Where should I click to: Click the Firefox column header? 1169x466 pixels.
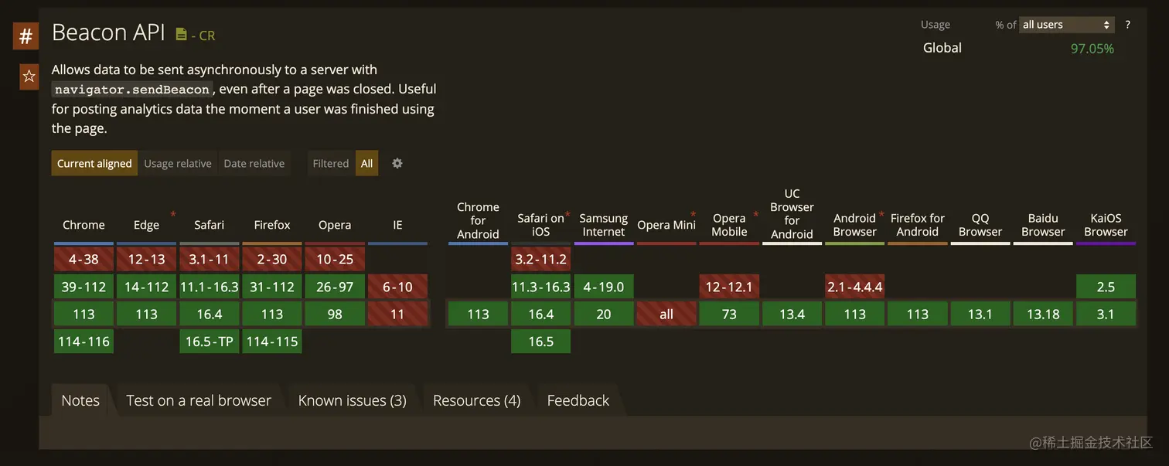[272, 225]
